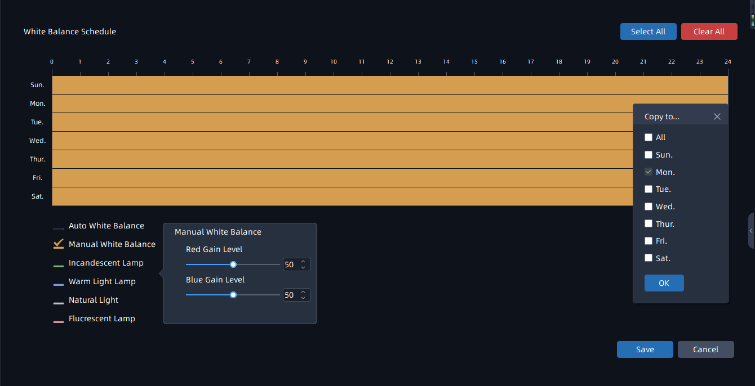Increase Red Gain Level with up arrow

tap(303, 262)
